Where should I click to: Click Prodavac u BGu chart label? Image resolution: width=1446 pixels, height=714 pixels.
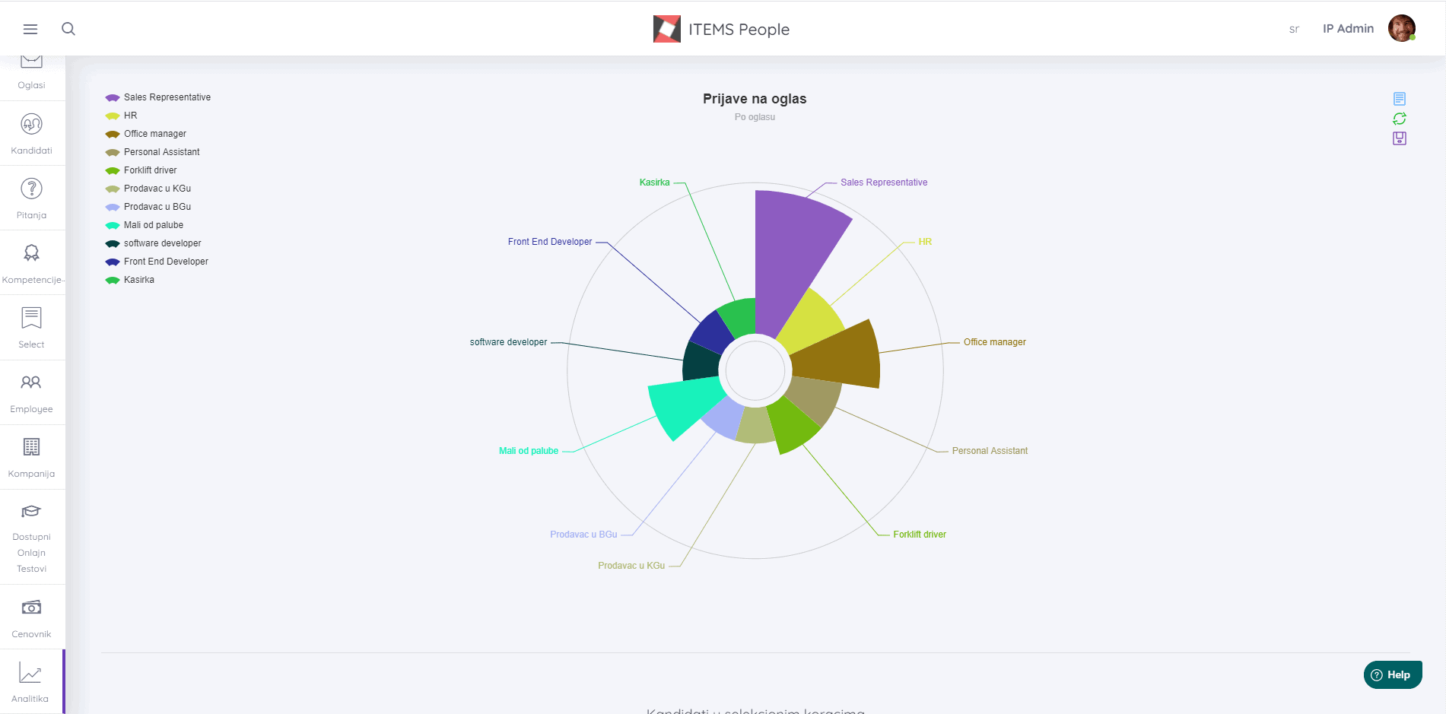coord(583,535)
